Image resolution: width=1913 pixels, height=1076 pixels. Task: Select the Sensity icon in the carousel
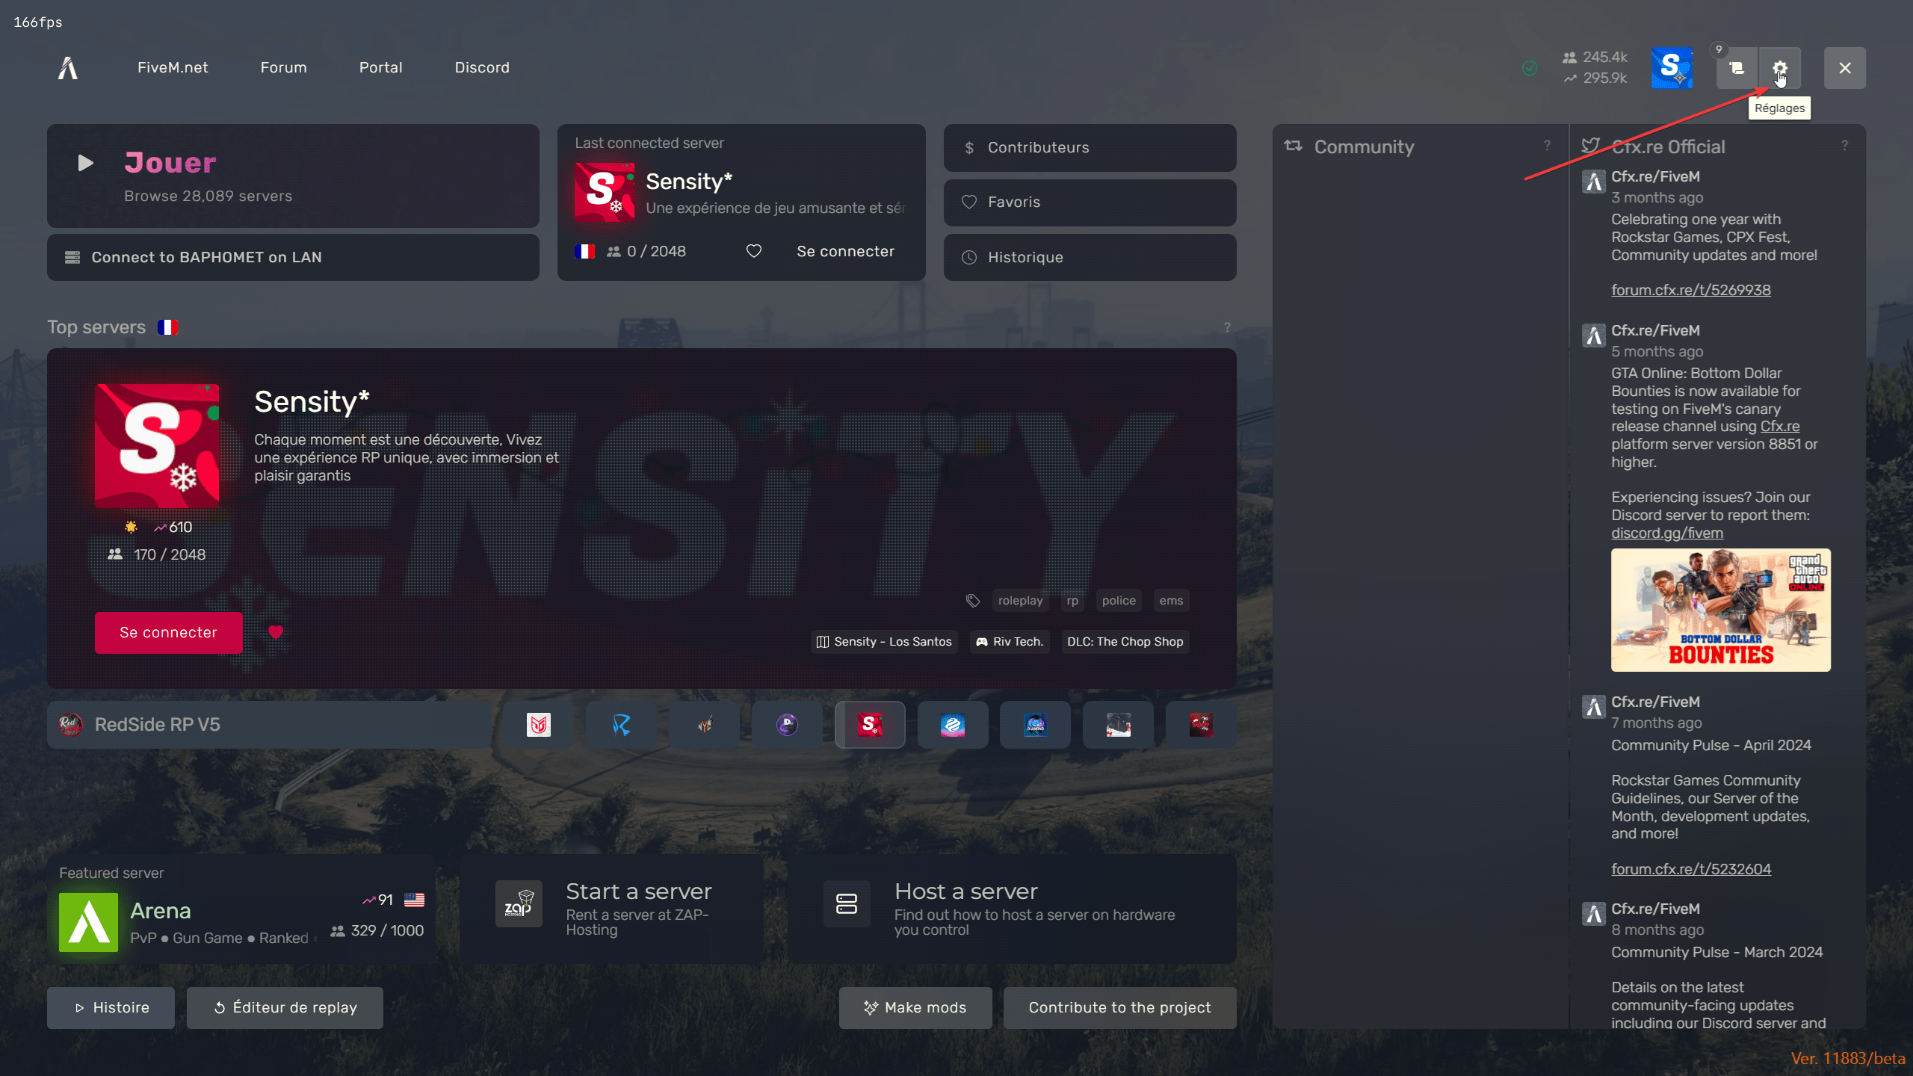click(x=870, y=725)
